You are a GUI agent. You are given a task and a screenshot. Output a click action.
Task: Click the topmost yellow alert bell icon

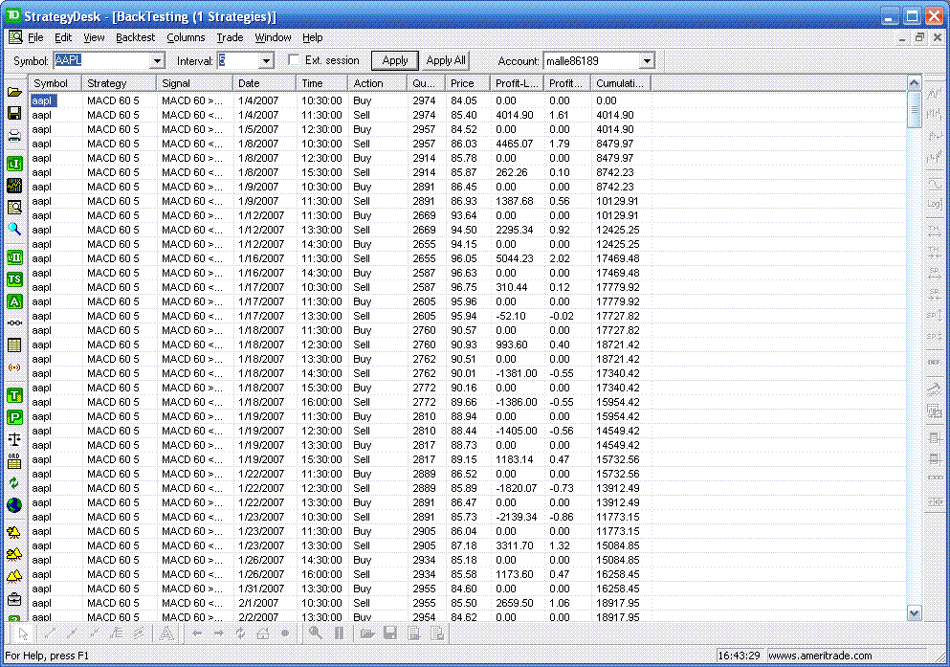(14, 532)
